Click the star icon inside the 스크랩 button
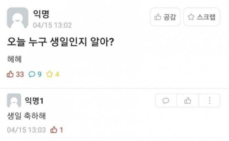The height and width of the screenshot is (141, 229). [x=191, y=18]
